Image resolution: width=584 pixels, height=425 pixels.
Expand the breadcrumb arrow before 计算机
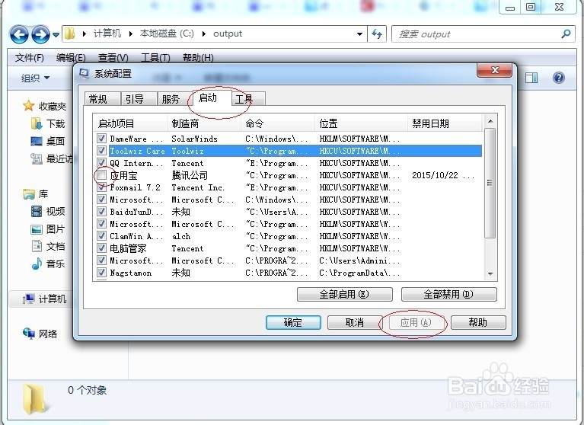(x=85, y=34)
